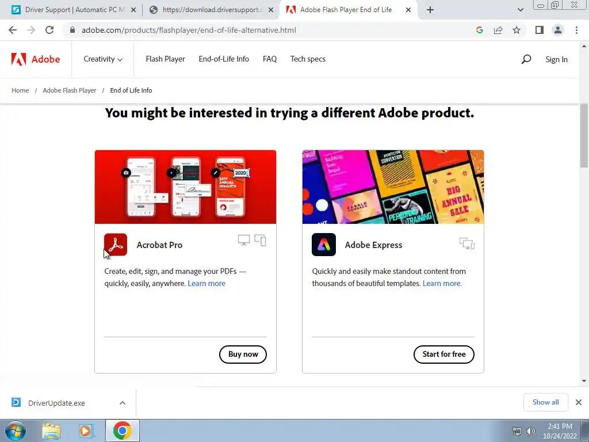Close the Adobe Flash Player tab

pyautogui.click(x=408, y=10)
